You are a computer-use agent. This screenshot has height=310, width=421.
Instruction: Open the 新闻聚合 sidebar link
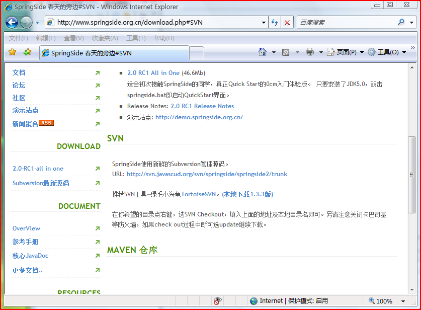tap(25, 124)
